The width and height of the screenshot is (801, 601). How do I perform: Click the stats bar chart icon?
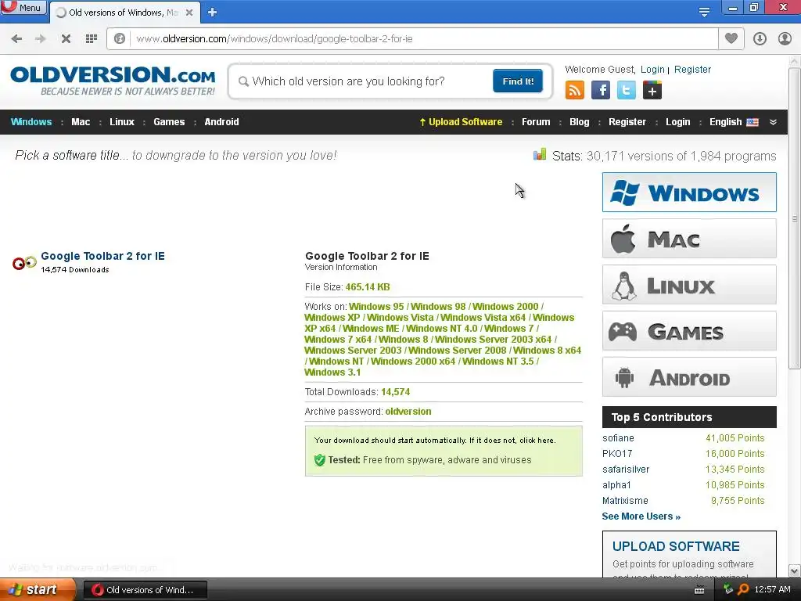[540, 154]
